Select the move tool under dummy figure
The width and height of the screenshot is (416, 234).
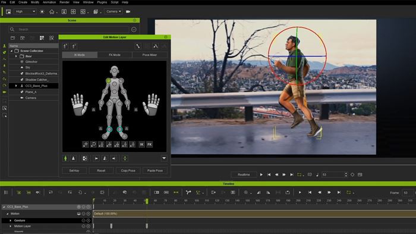[x=86, y=144]
